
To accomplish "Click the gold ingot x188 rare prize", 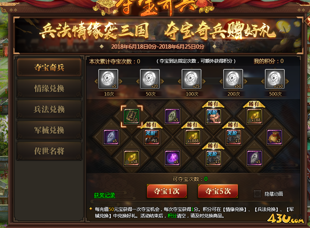I will point(254,116).
